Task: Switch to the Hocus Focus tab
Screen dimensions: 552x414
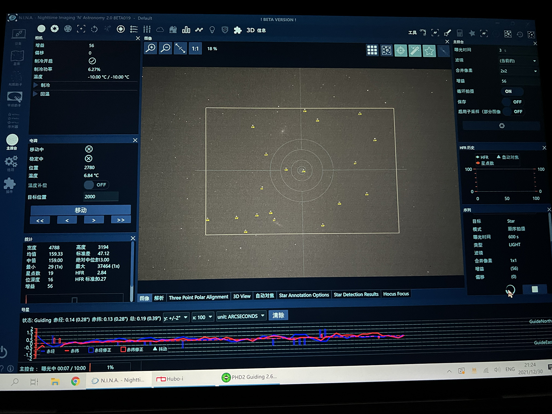Action: (x=396, y=294)
